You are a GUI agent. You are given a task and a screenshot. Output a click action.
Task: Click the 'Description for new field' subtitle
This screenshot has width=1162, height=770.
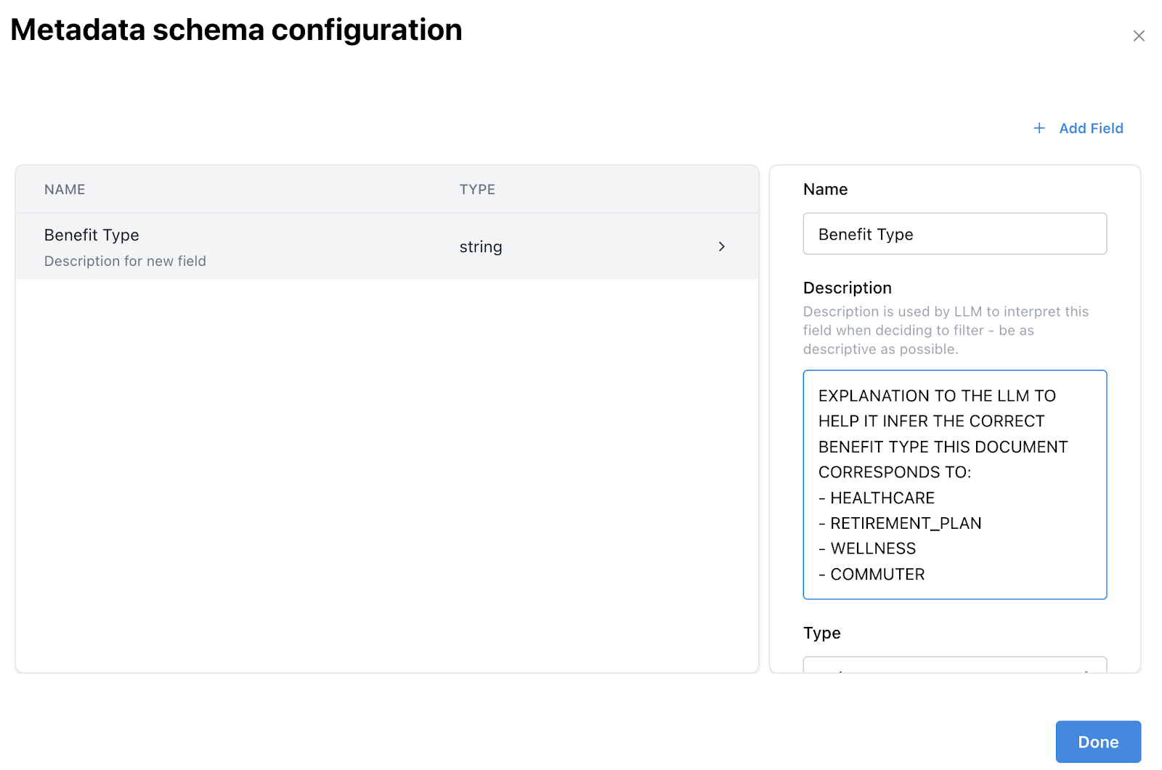pyautogui.click(x=125, y=262)
